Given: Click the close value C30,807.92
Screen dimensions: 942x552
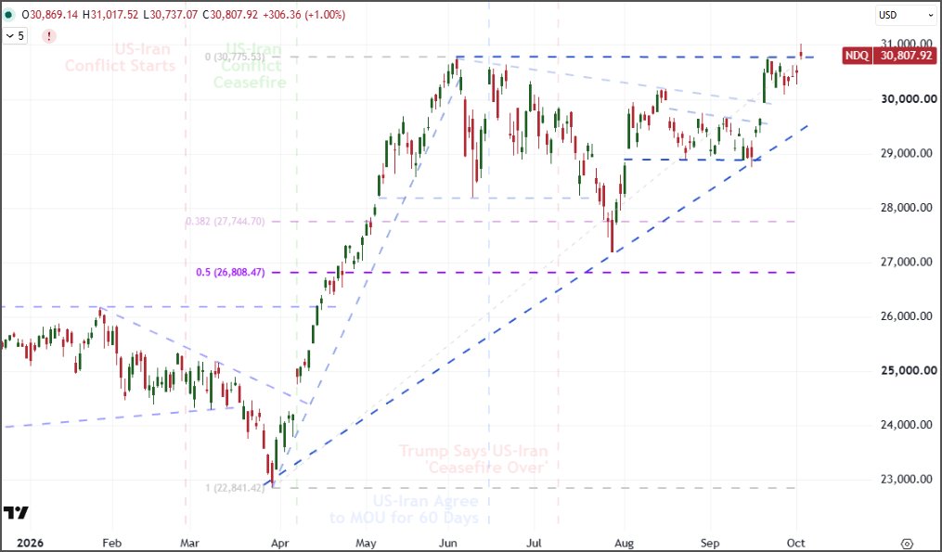Looking at the screenshot, I should pyautogui.click(x=231, y=15).
